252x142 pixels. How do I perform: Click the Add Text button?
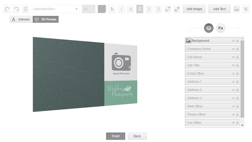pos(219,9)
